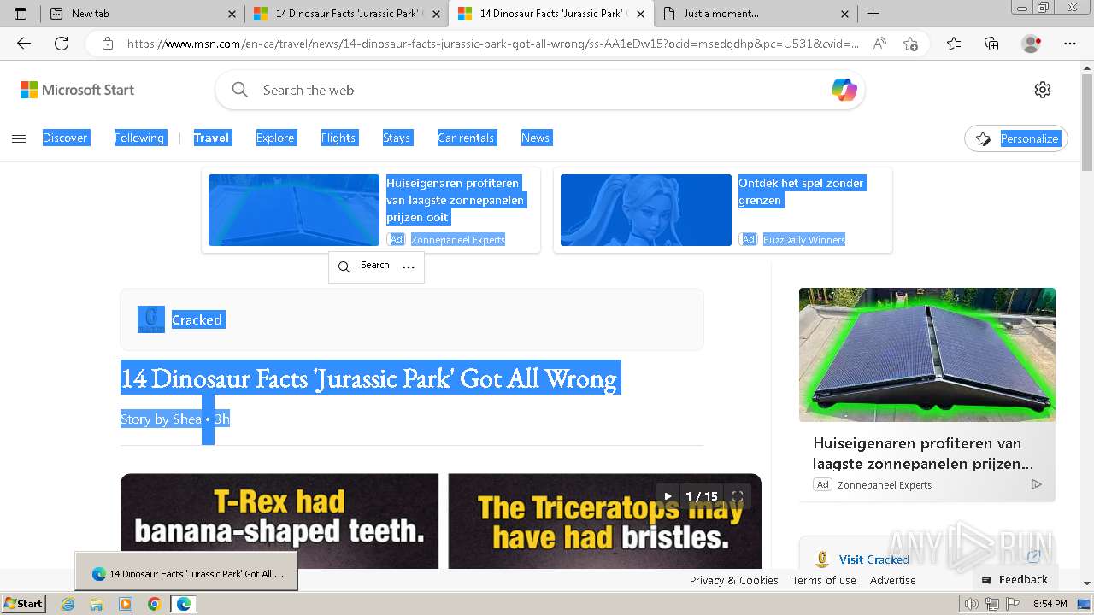Click the Edge icon in taskbar
Image resolution: width=1094 pixels, height=615 pixels.
click(x=183, y=604)
